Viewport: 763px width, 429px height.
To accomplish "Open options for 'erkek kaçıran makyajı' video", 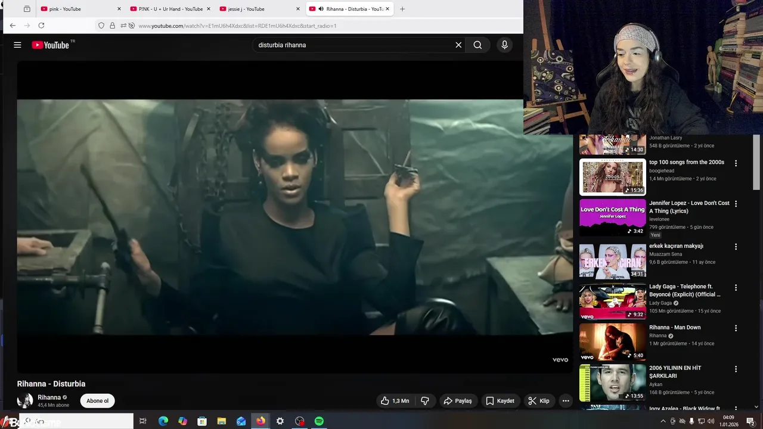I will 736,247.
